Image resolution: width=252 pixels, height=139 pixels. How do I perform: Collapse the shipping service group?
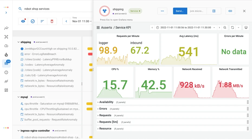18,42
